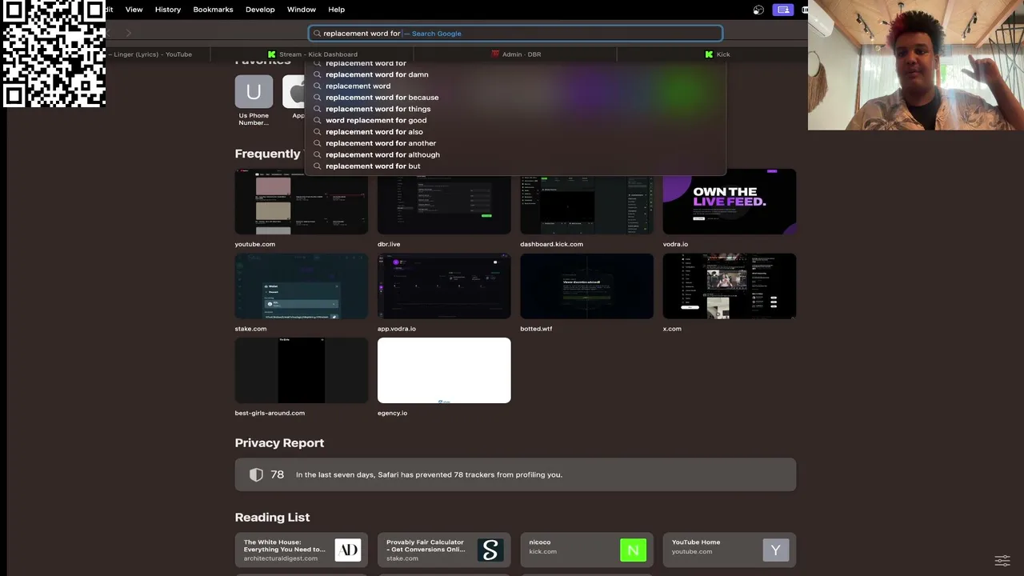Screen dimensions: 1024x576
Task: Click the privacy shield icon
Action: pyautogui.click(x=256, y=474)
